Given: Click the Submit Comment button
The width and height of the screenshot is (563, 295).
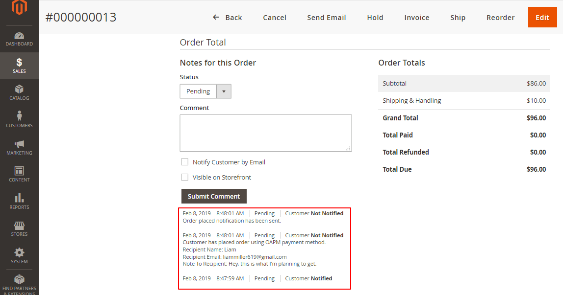Looking at the screenshot, I should (214, 196).
